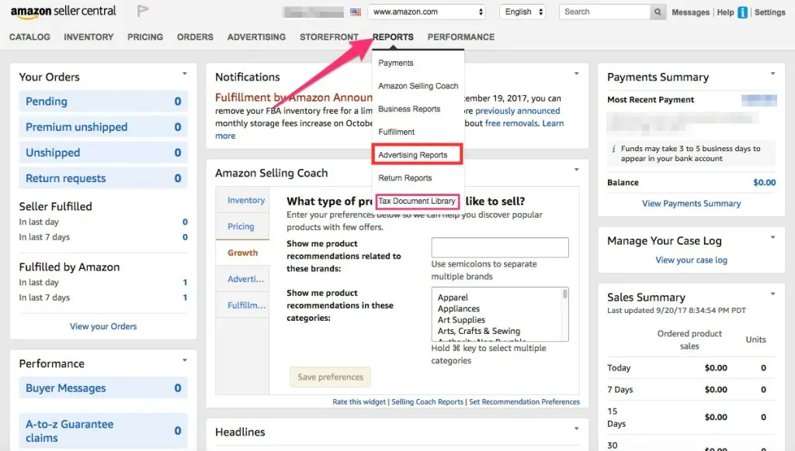Select Fulfillment in the Reports dropdown

click(x=397, y=132)
